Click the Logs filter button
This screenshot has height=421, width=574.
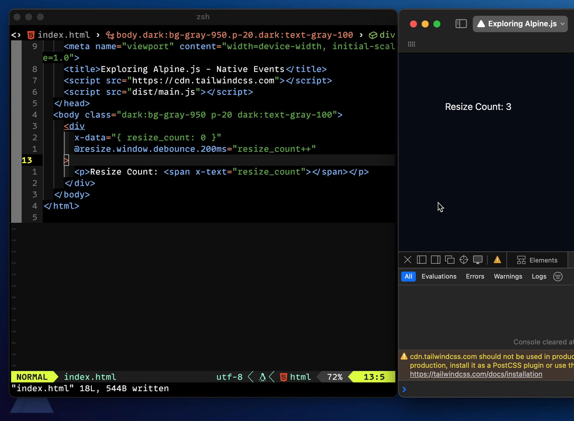point(539,276)
